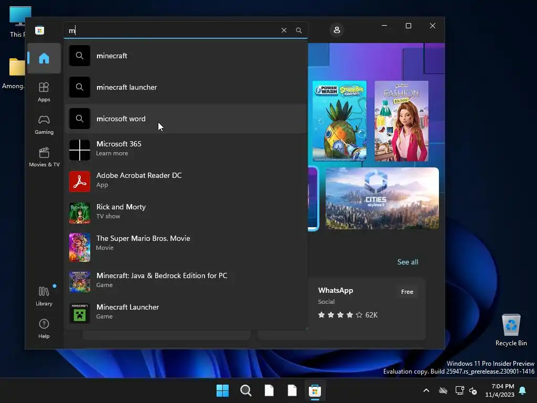Select the Recycle Bin desktop icon

511,331
